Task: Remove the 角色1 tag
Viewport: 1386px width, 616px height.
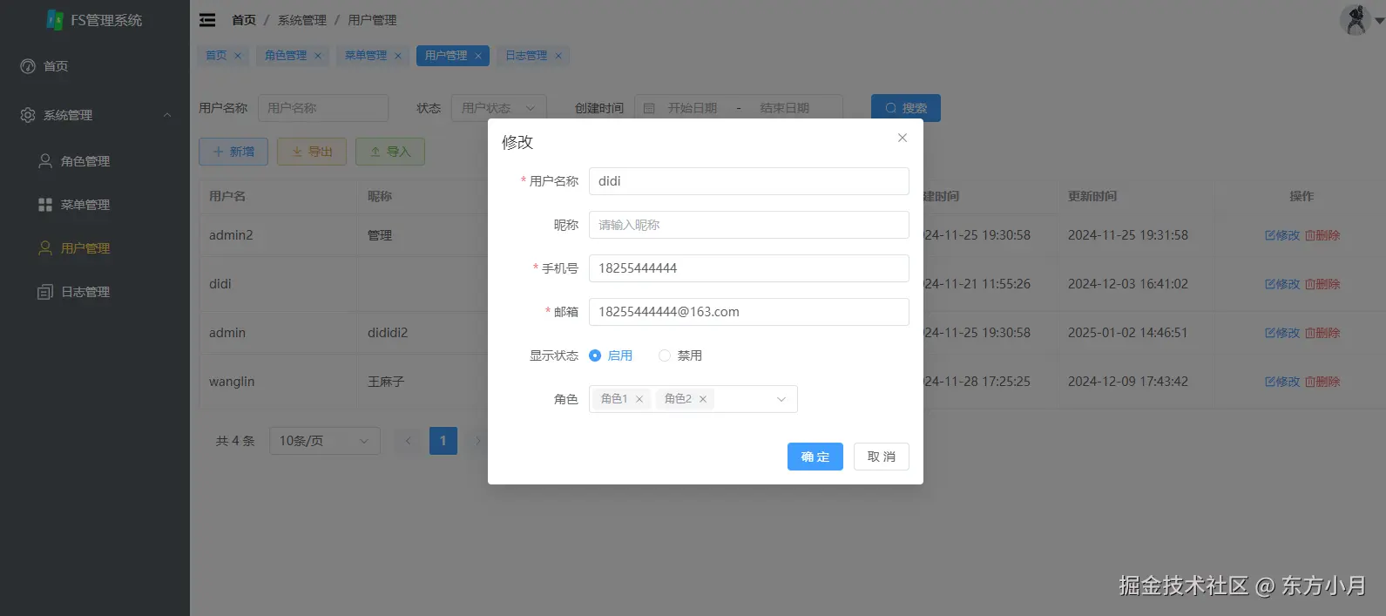Action: [x=639, y=399]
